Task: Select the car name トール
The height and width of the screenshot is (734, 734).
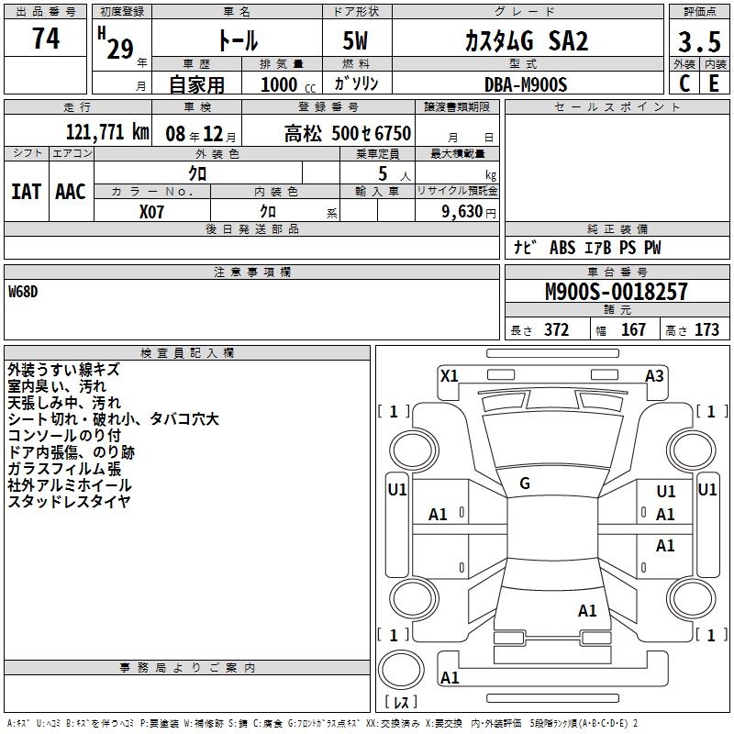Action: [x=238, y=40]
